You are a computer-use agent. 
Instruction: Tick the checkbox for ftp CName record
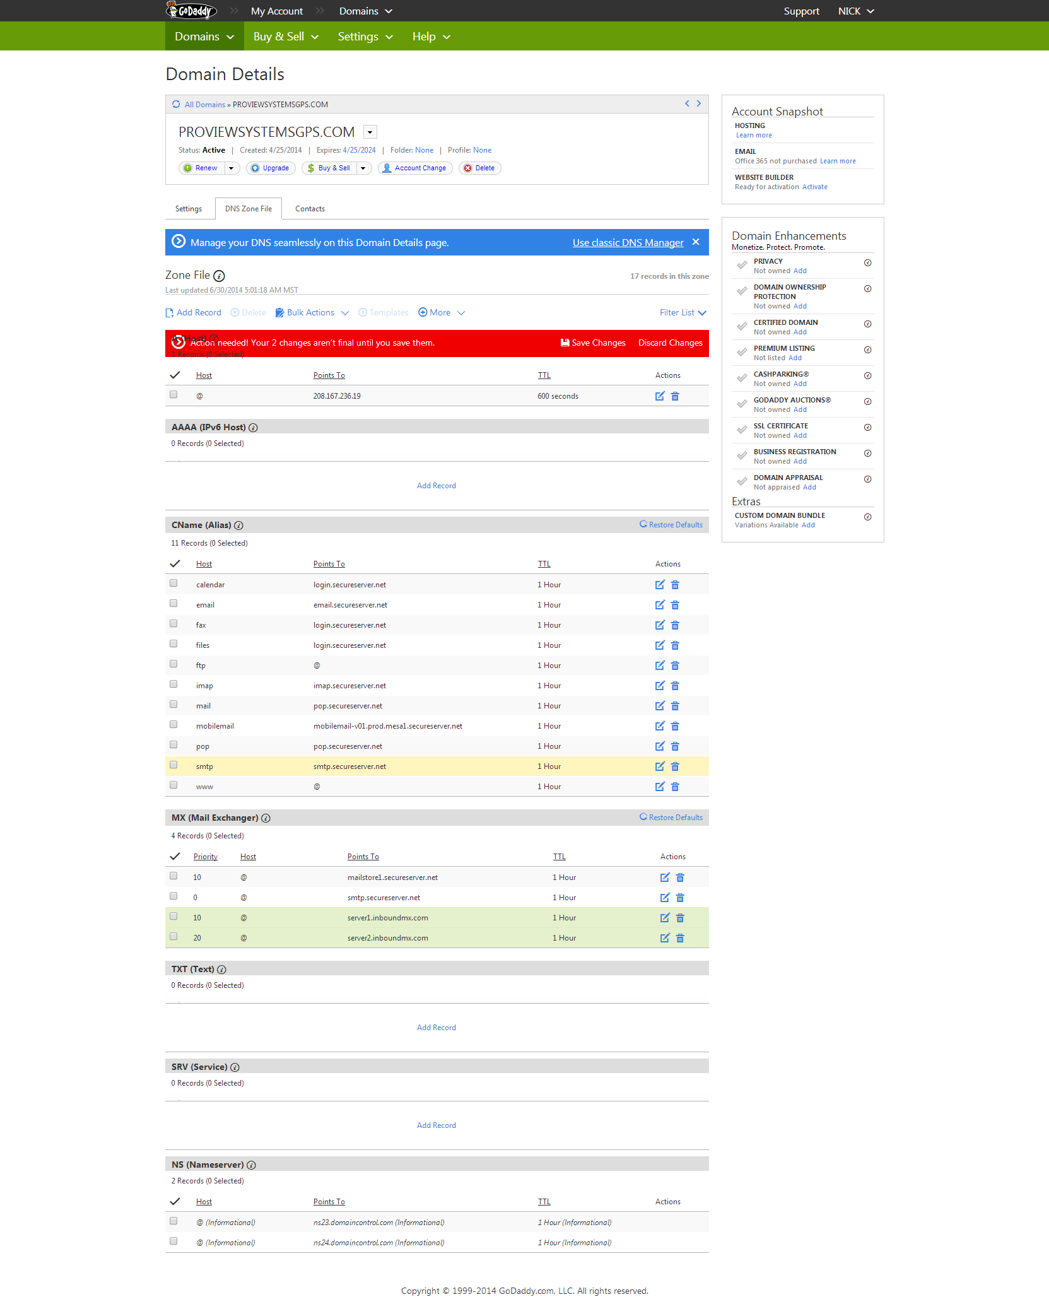pyautogui.click(x=173, y=664)
